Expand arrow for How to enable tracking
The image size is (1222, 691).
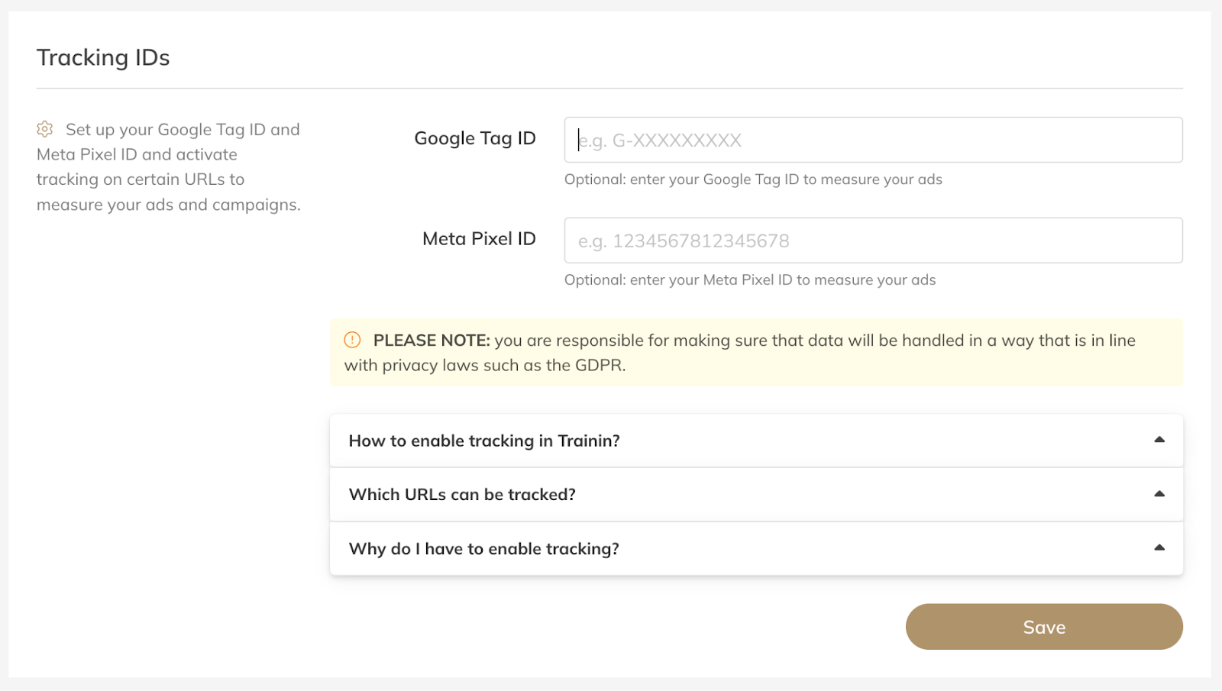pos(1159,440)
